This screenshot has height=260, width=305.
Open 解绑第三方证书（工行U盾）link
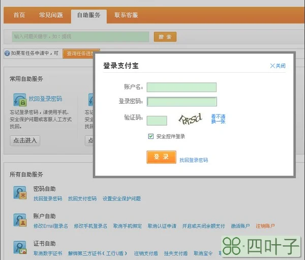(98, 253)
